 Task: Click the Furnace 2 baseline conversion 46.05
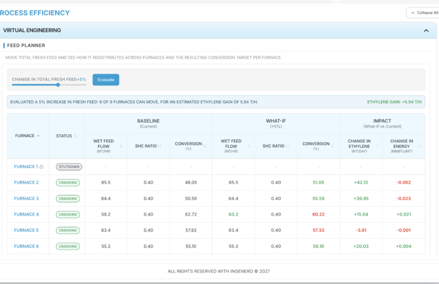(191, 182)
